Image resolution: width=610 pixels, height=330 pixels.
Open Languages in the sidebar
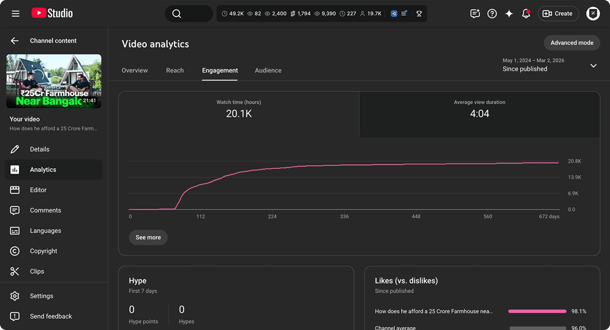53,231
